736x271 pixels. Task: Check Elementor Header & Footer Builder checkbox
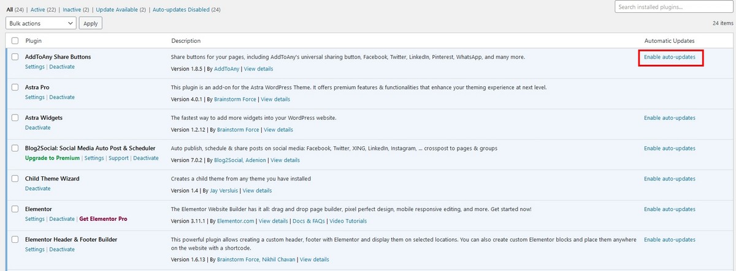click(x=15, y=240)
